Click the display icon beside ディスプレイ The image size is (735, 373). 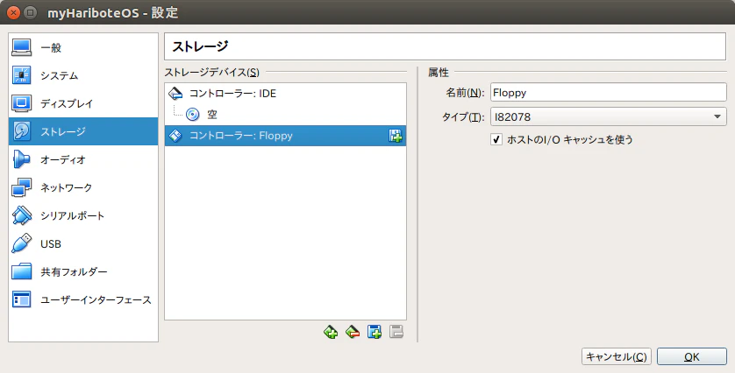tap(22, 103)
